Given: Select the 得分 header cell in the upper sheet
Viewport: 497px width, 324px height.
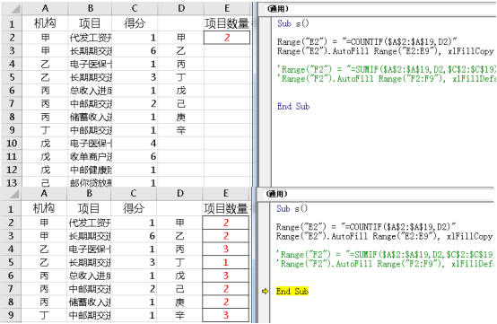Looking at the screenshot, I should (x=135, y=23).
